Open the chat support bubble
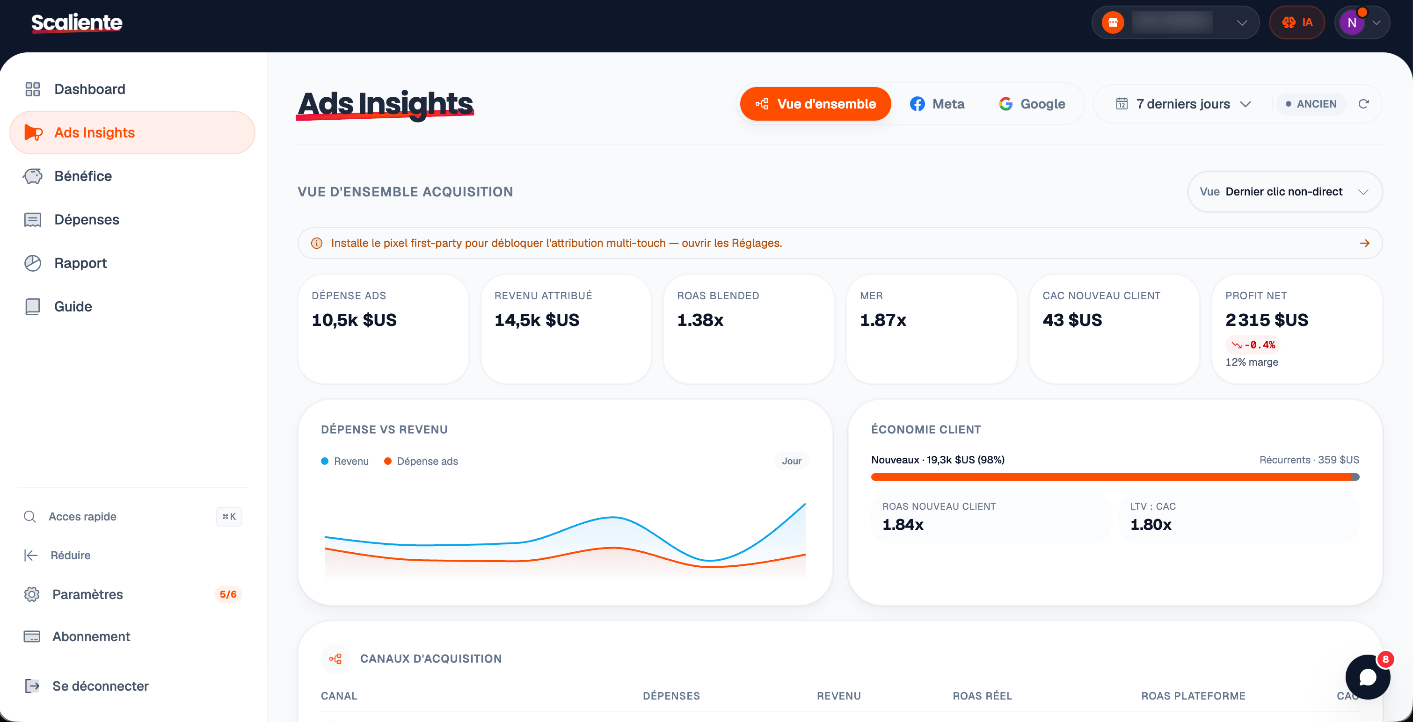 (x=1368, y=677)
